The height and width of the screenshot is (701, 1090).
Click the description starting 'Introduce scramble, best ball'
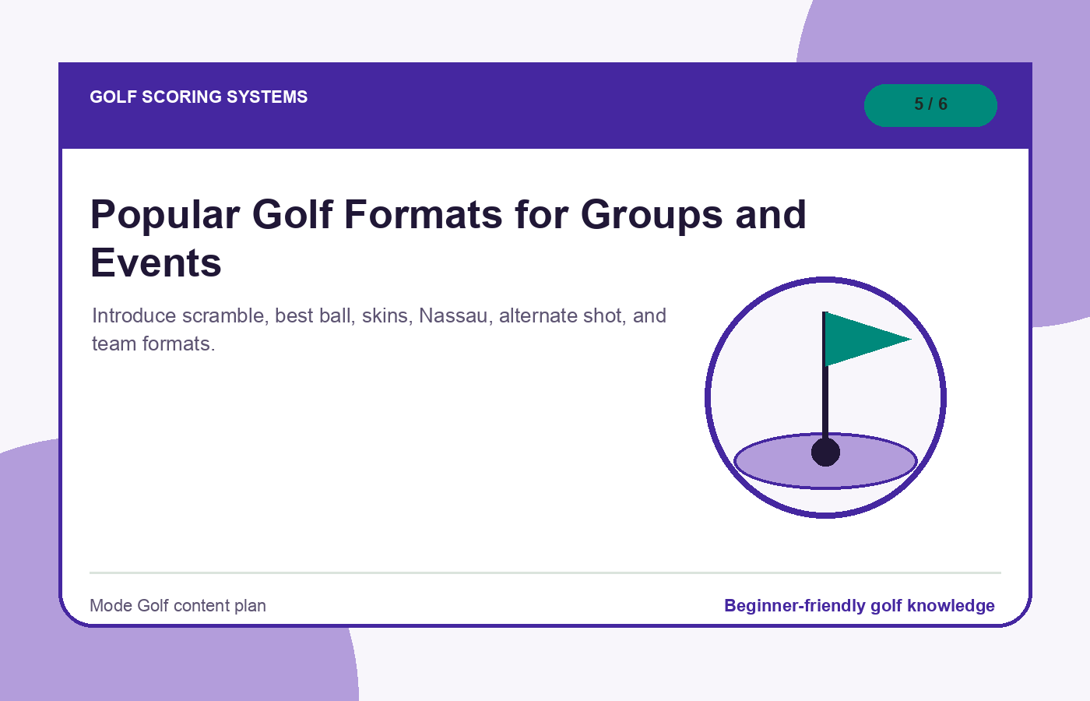point(379,329)
